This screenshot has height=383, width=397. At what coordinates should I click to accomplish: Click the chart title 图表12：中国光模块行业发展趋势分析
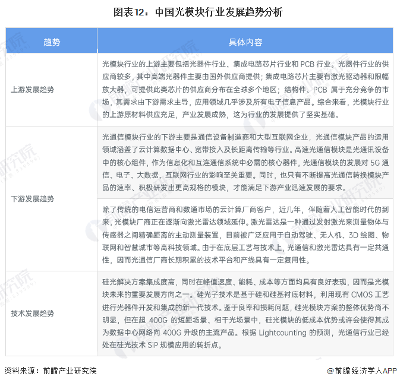tap(198, 12)
